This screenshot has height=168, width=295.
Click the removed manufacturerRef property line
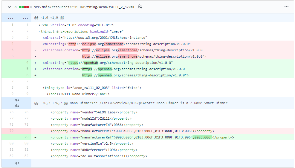[132, 131]
